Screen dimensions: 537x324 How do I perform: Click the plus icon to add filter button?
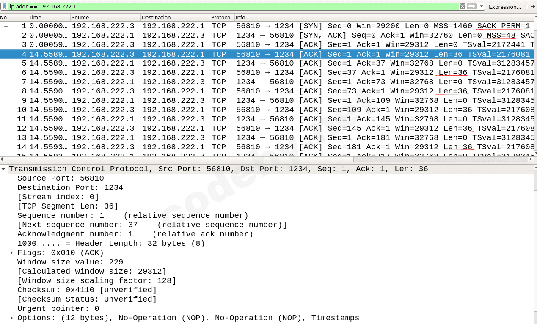[x=533, y=6]
